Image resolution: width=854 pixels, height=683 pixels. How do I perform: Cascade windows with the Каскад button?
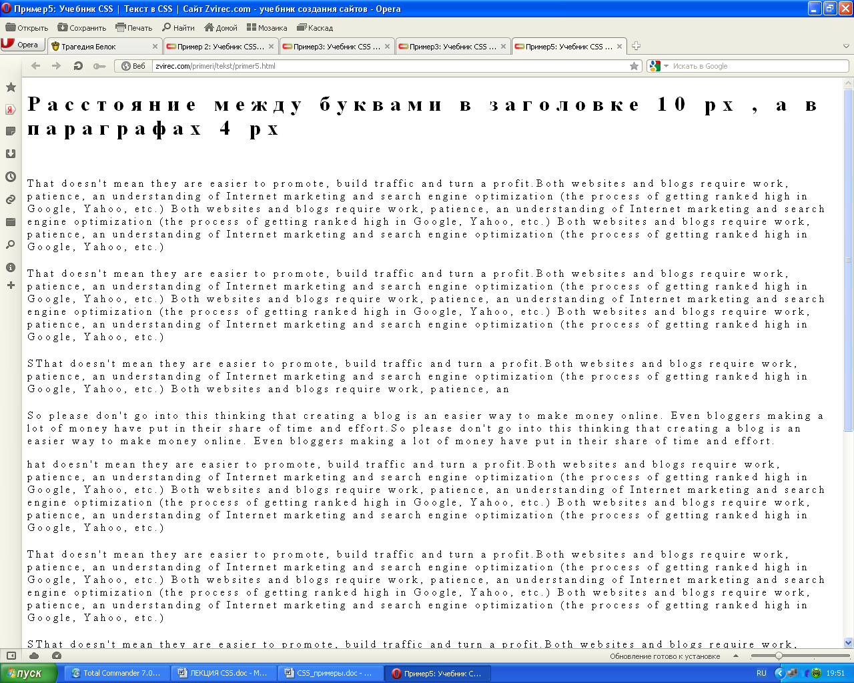315,28
